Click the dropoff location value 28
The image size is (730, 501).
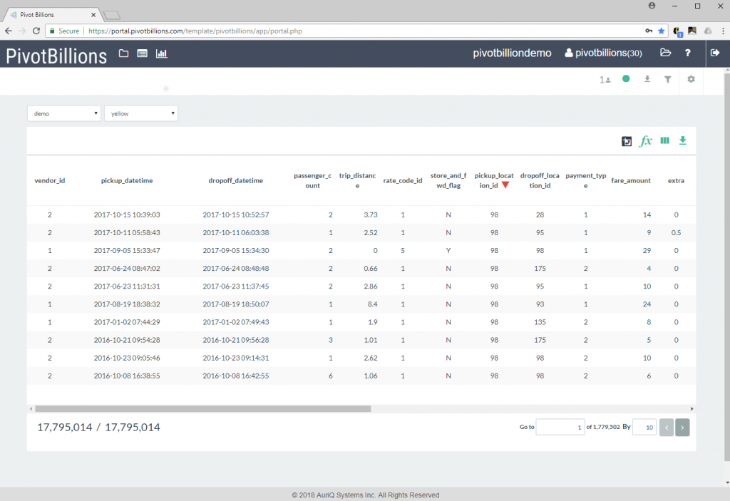tap(540, 215)
